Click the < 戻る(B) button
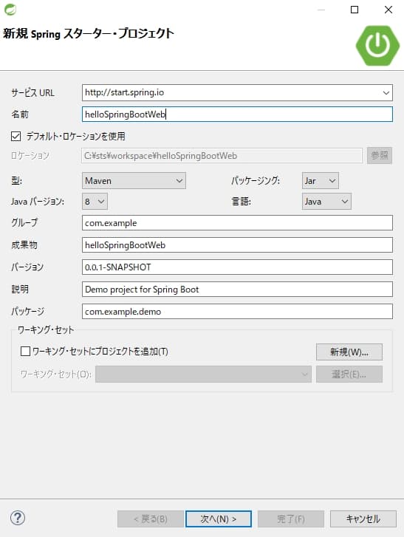Image resolution: width=404 pixels, height=537 pixels. [x=151, y=519]
